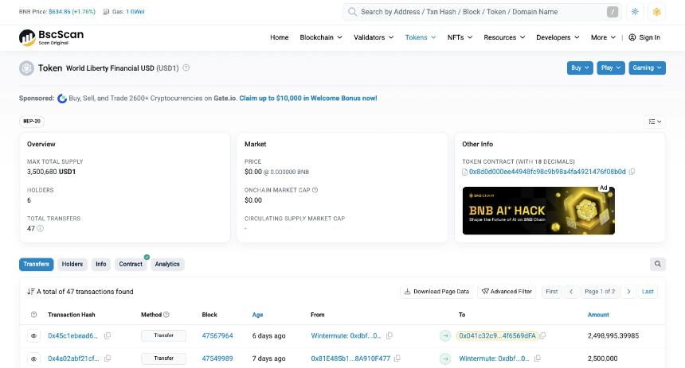This screenshot has width=685, height=368.
Task: Click the search magnifier in top bar
Action: tap(352, 12)
